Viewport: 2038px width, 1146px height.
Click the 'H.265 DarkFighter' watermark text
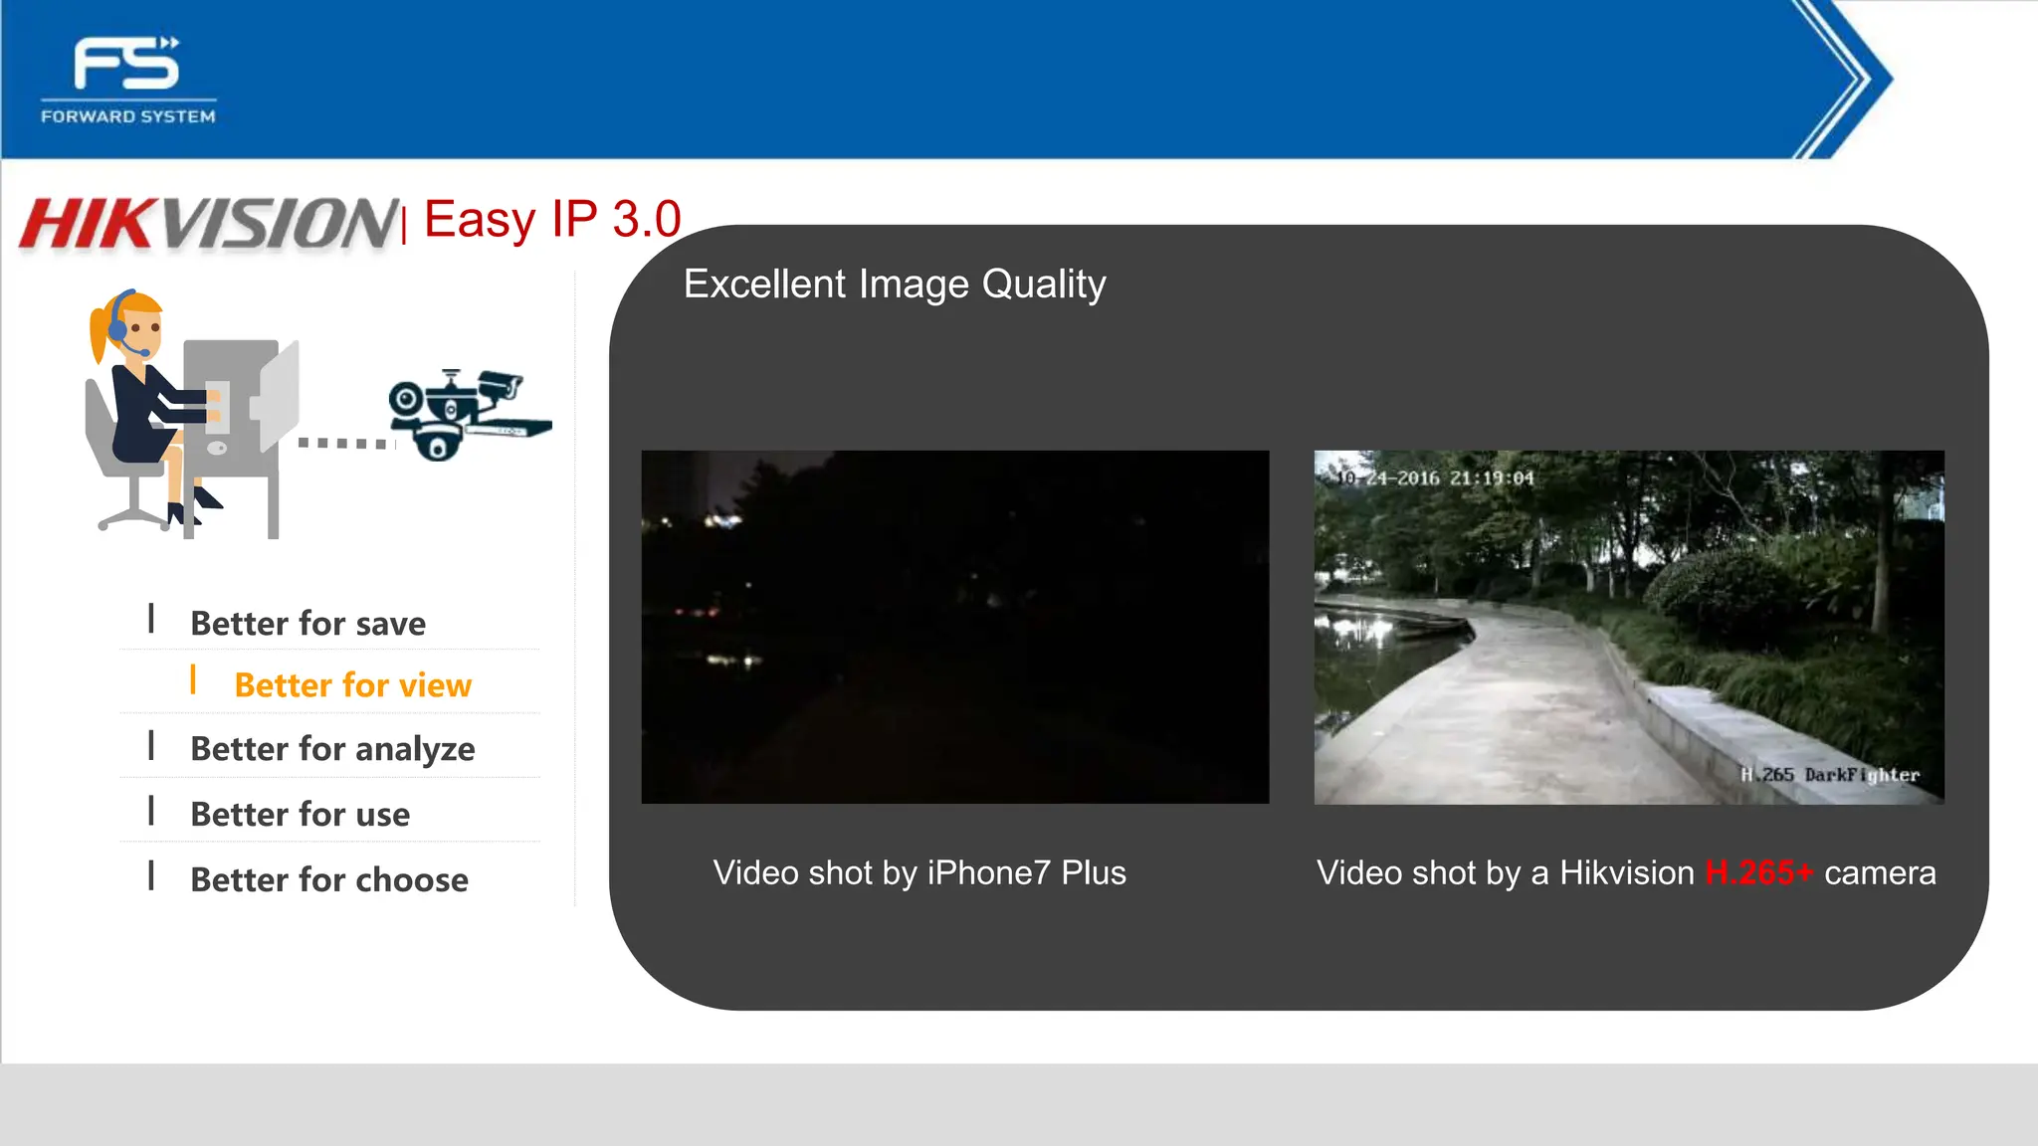tap(1830, 775)
